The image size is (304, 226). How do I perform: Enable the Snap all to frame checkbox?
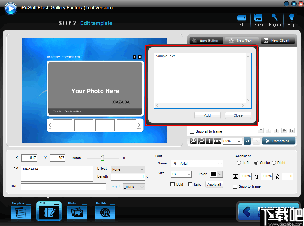(x=192, y=131)
